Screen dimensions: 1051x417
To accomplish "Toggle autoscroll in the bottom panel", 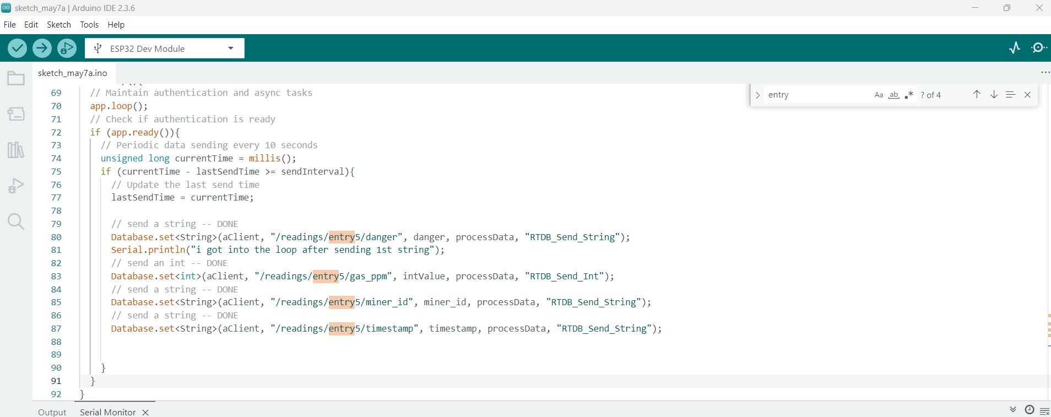I will point(1012,410).
